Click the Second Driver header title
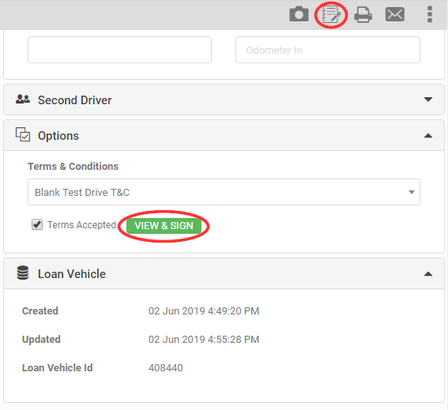 [x=74, y=100]
